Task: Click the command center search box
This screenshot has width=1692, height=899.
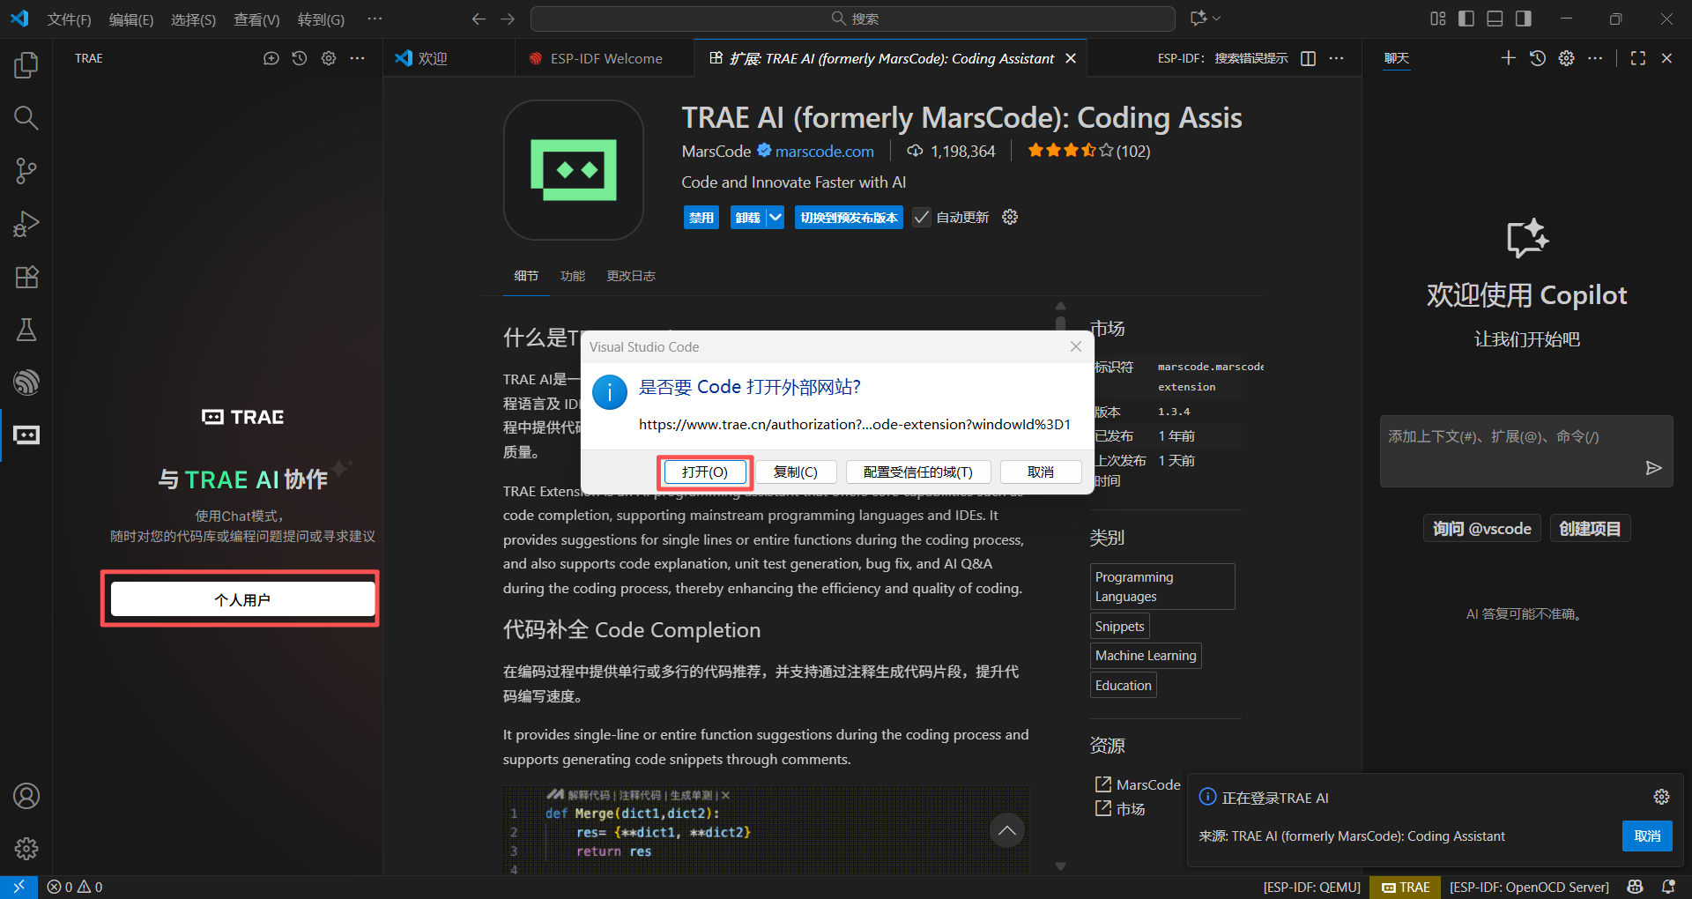Action: point(852,19)
